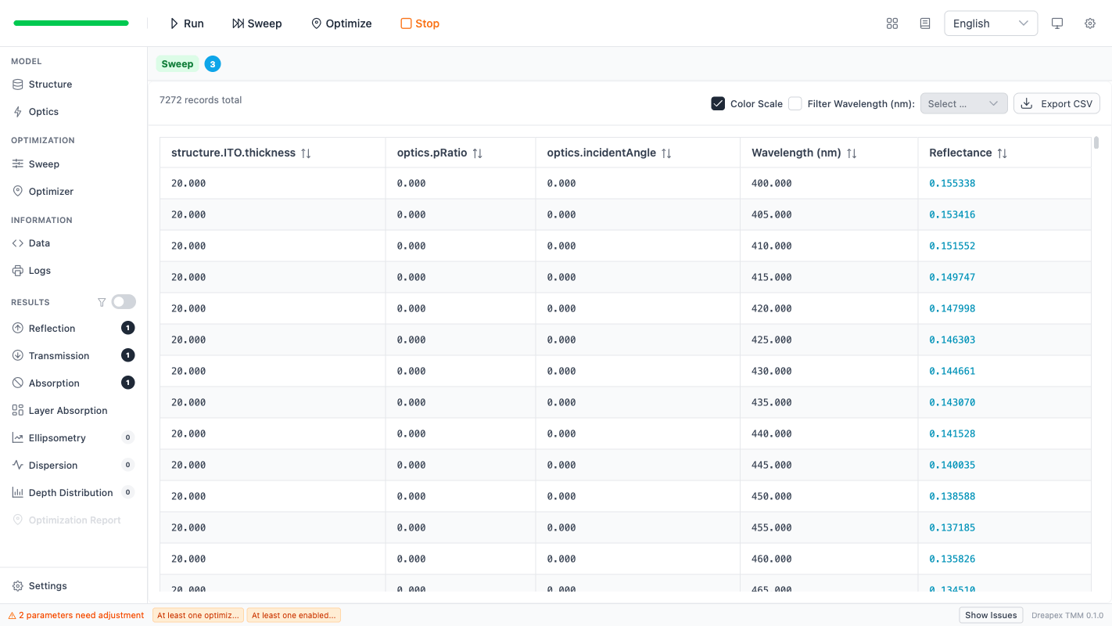Open the English language dropdown
Viewport: 1112px width, 626px height.
tap(990, 23)
